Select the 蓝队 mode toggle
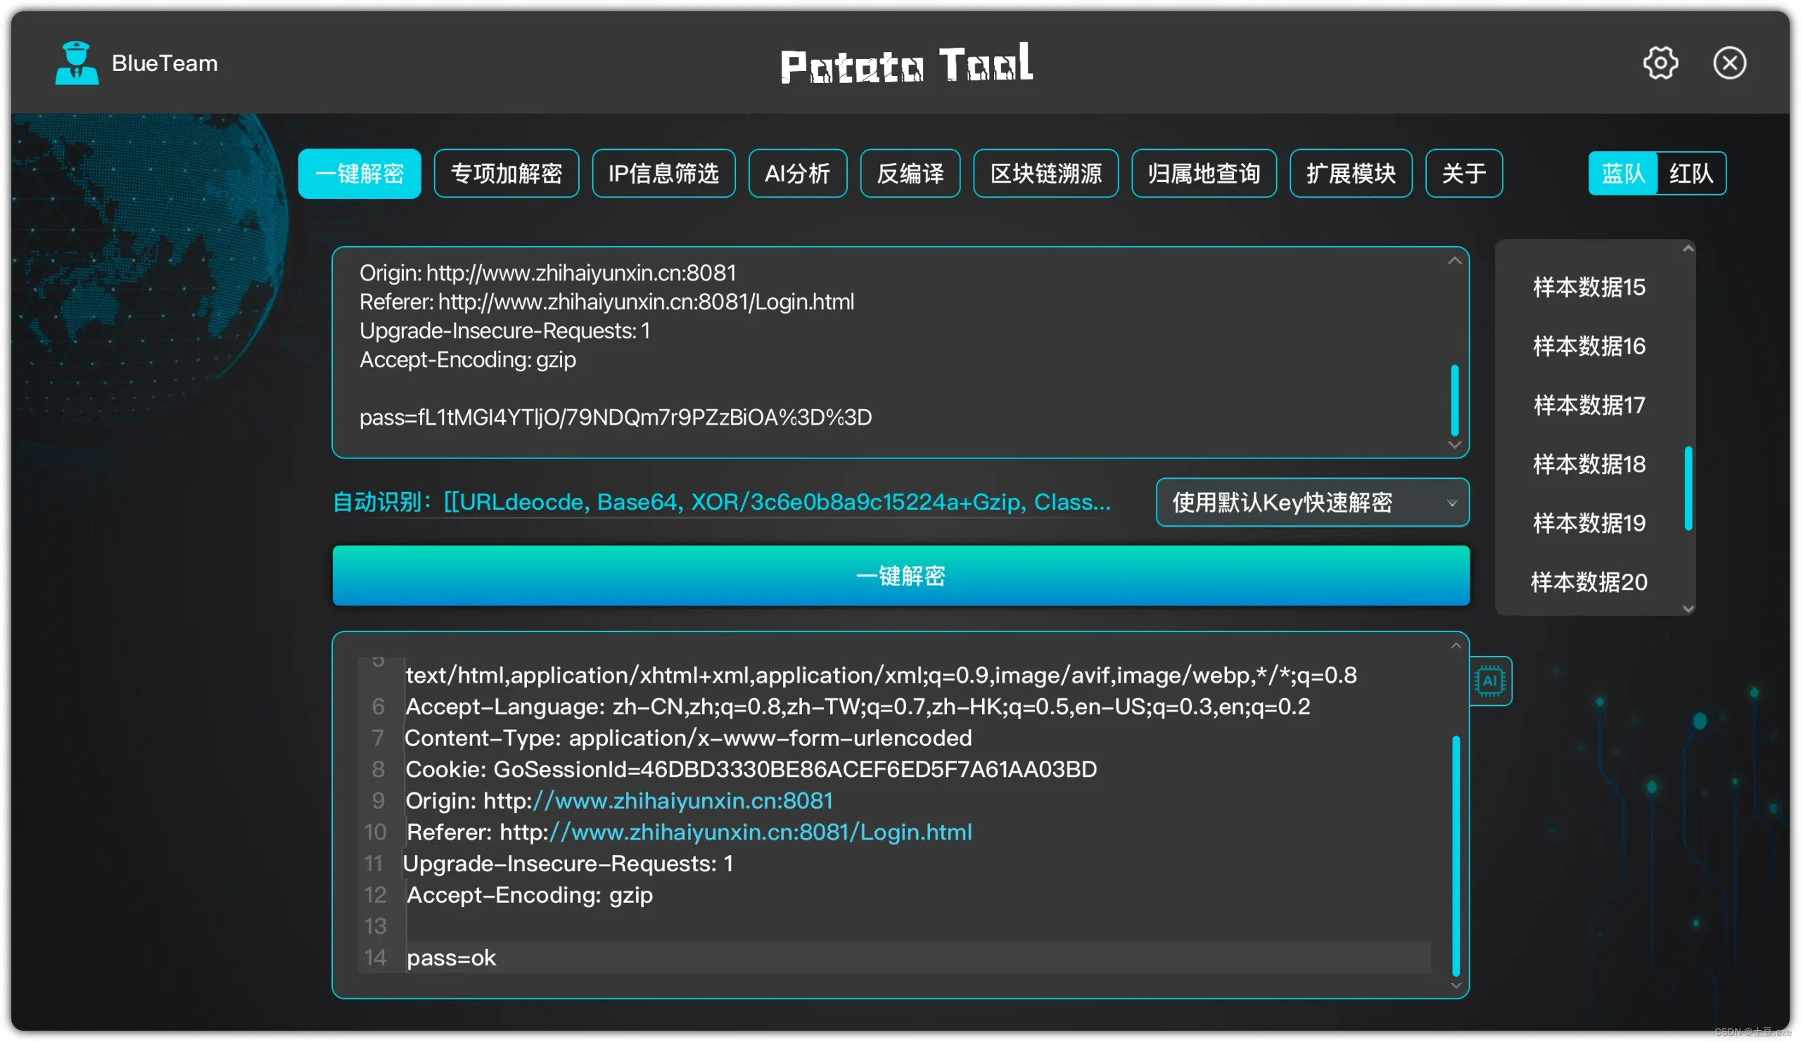 (x=1622, y=174)
